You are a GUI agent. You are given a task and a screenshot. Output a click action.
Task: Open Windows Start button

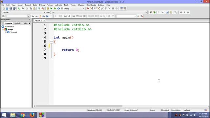point(4,115)
